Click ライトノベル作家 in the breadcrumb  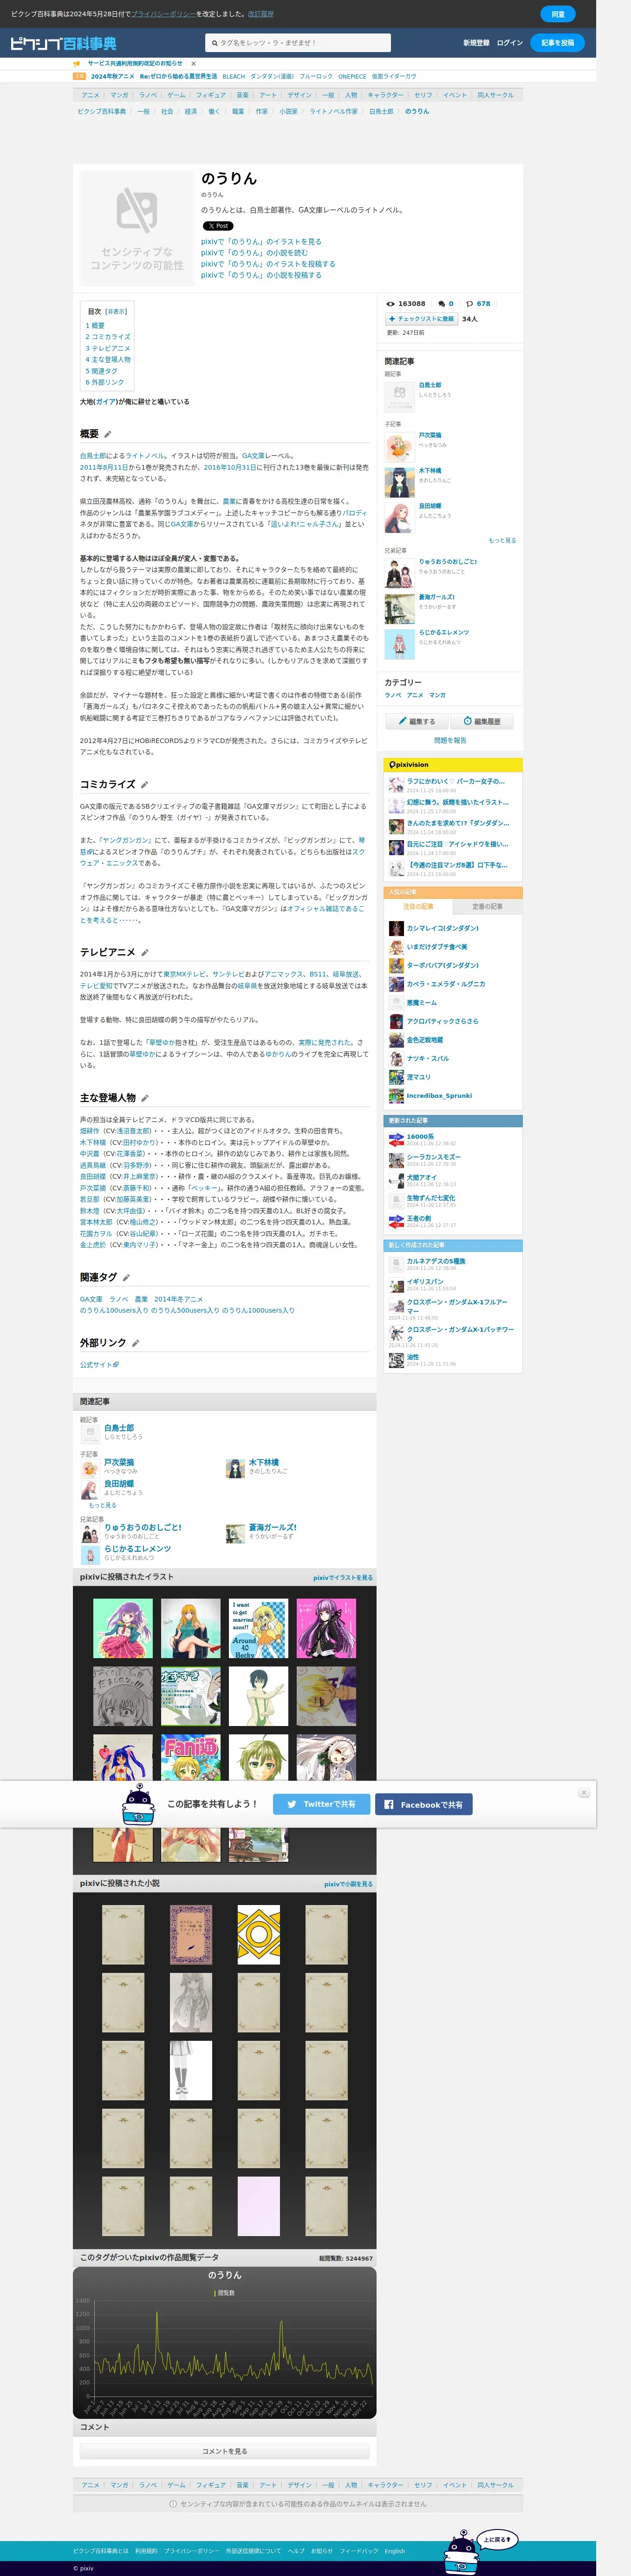(333, 111)
